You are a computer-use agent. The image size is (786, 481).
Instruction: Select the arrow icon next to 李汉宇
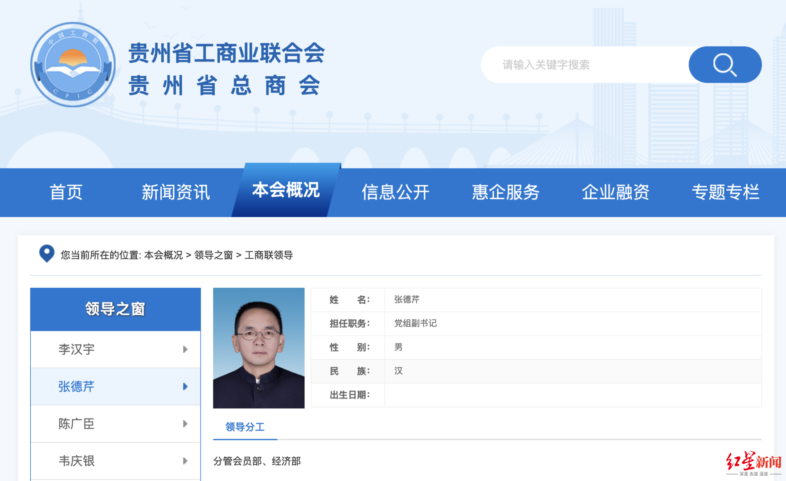click(x=185, y=349)
